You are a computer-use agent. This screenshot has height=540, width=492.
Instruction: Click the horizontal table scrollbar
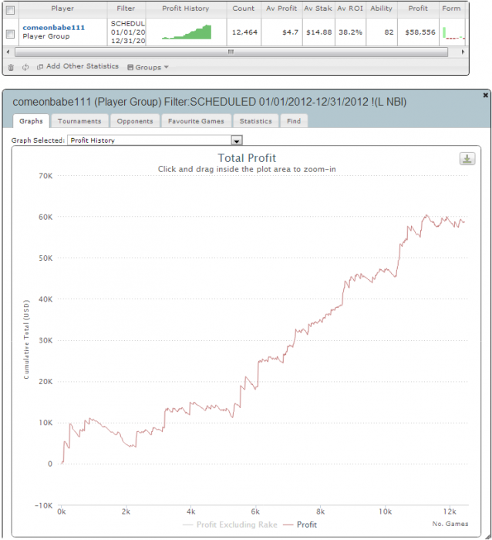point(231,52)
